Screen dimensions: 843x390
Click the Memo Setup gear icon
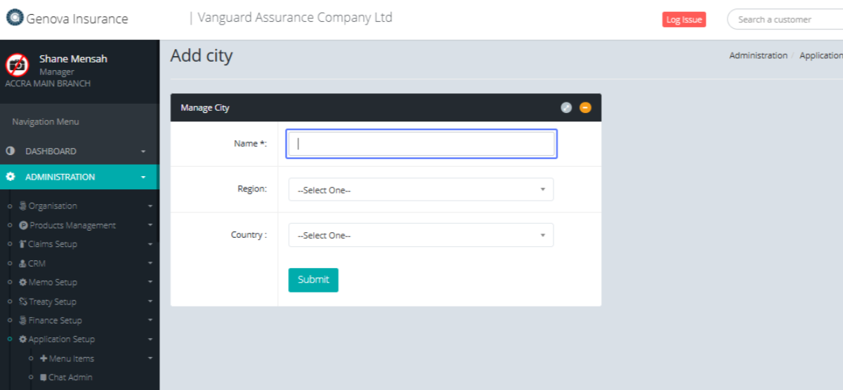click(23, 283)
